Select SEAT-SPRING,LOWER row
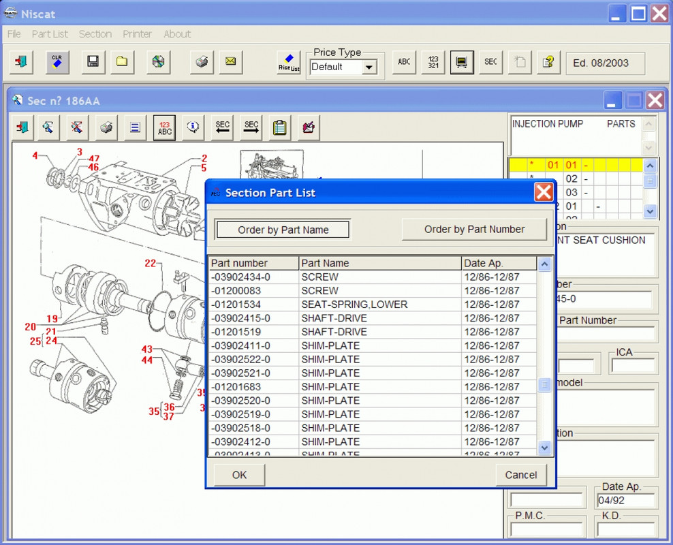Viewport: 673px width, 545px height. coord(373,305)
